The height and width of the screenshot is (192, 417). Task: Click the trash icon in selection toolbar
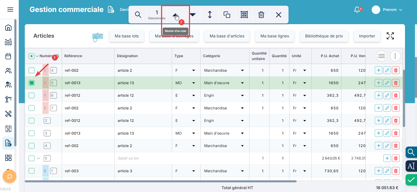[261, 15]
